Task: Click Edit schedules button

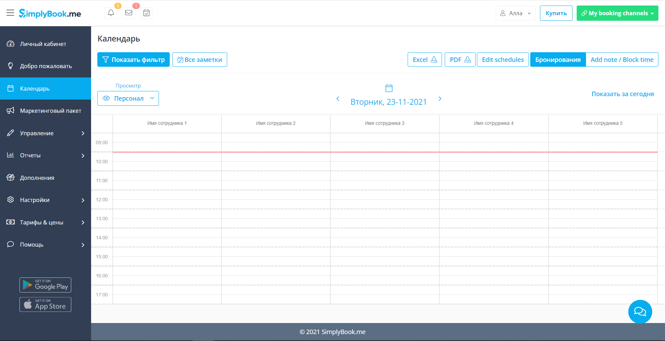Action: (503, 59)
